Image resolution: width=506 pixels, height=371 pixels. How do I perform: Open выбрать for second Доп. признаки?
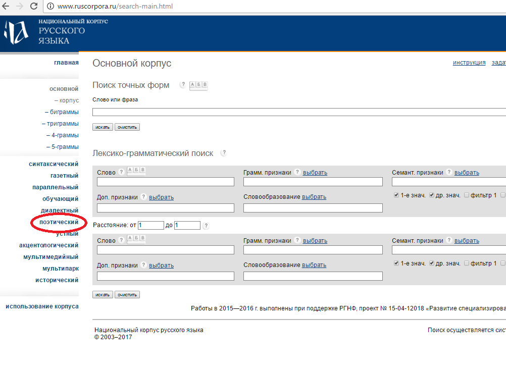pyautogui.click(x=162, y=265)
